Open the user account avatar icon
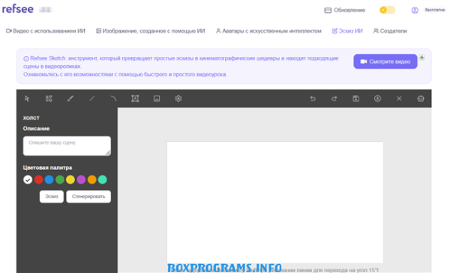Screen dimensions: 450x273 click(x=415, y=10)
